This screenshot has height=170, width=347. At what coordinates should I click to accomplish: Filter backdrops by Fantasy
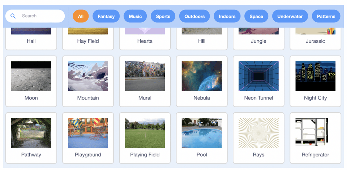(106, 16)
